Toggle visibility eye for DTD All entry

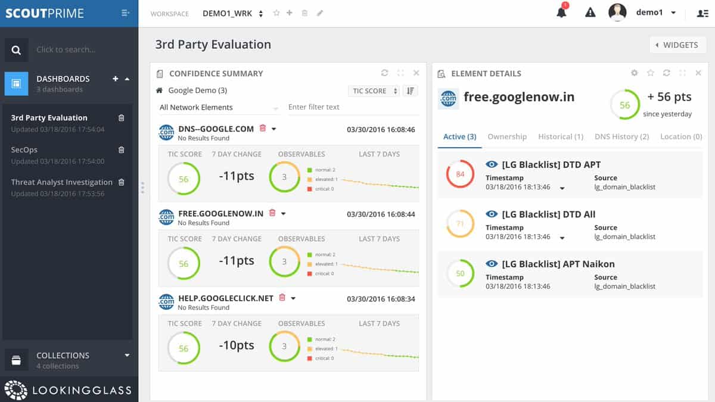point(492,214)
